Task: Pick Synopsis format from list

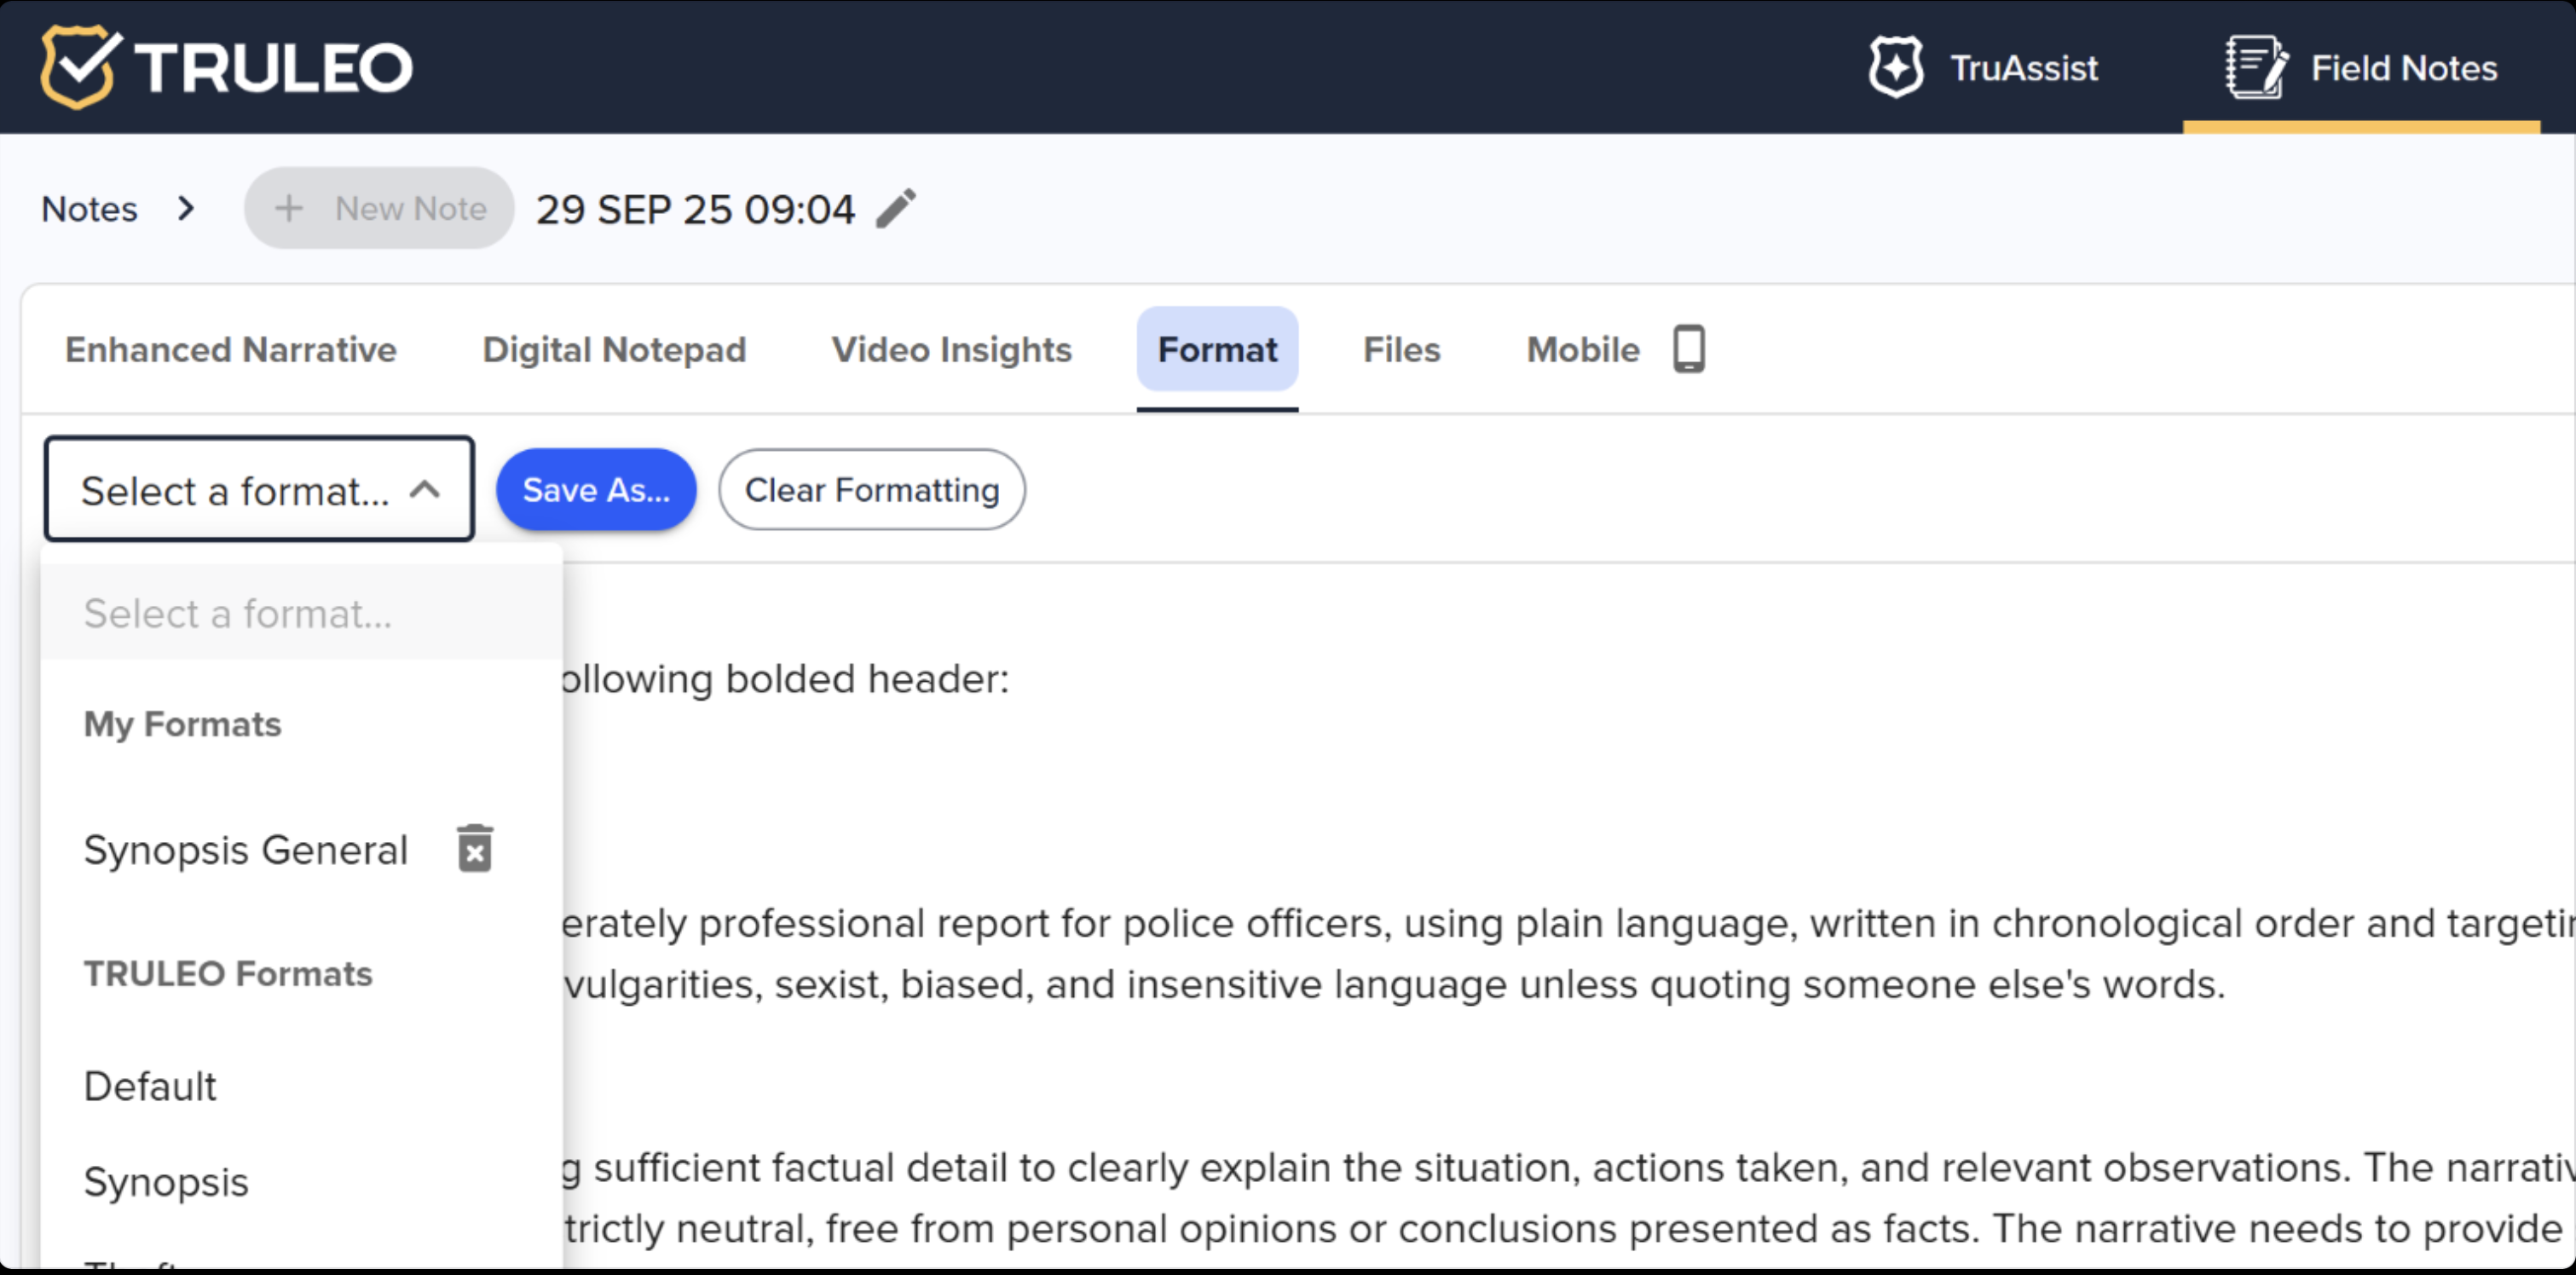Action: click(166, 1181)
